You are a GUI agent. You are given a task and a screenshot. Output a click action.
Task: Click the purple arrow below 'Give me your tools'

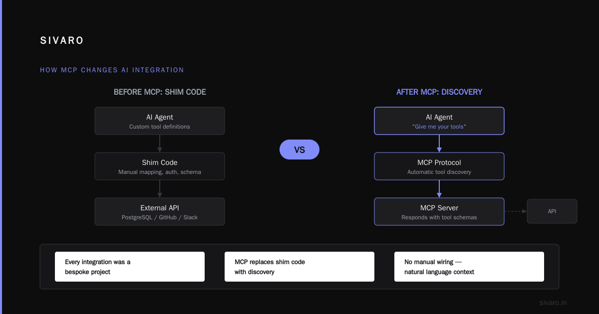coord(439,144)
